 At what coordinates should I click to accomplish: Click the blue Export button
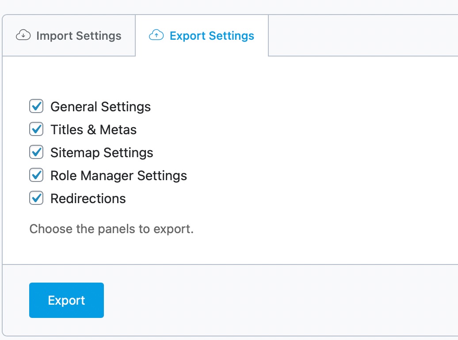coord(66,300)
